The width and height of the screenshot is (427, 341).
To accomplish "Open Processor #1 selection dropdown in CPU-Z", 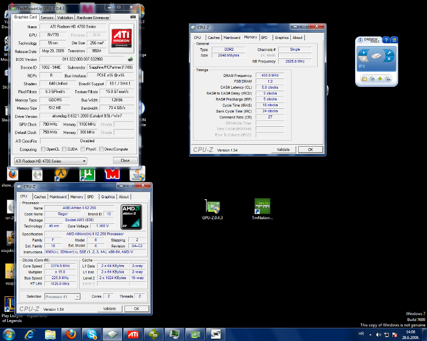I will (x=62, y=296).
